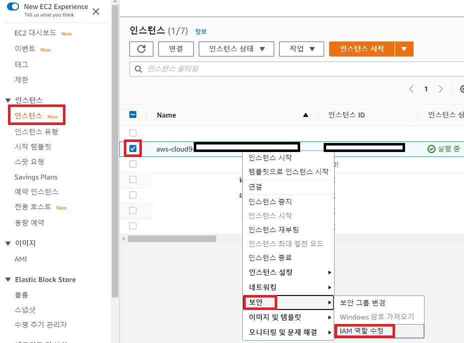Click the 인스턴스 필터링 search field

(297, 69)
